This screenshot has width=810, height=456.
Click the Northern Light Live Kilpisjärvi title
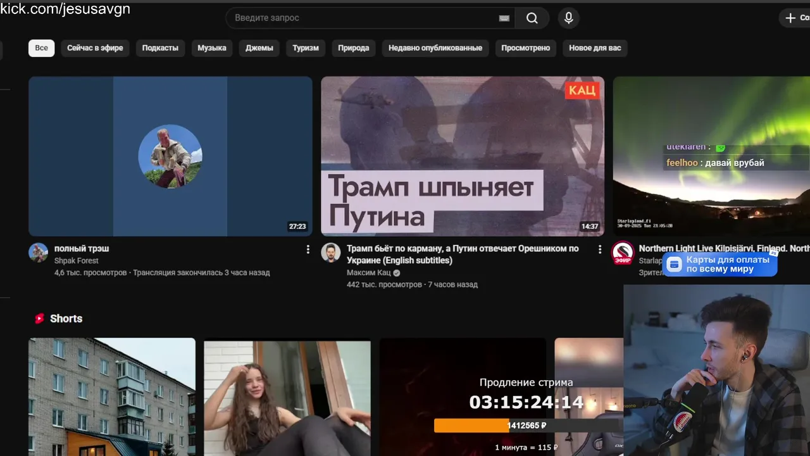coord(724,249)
